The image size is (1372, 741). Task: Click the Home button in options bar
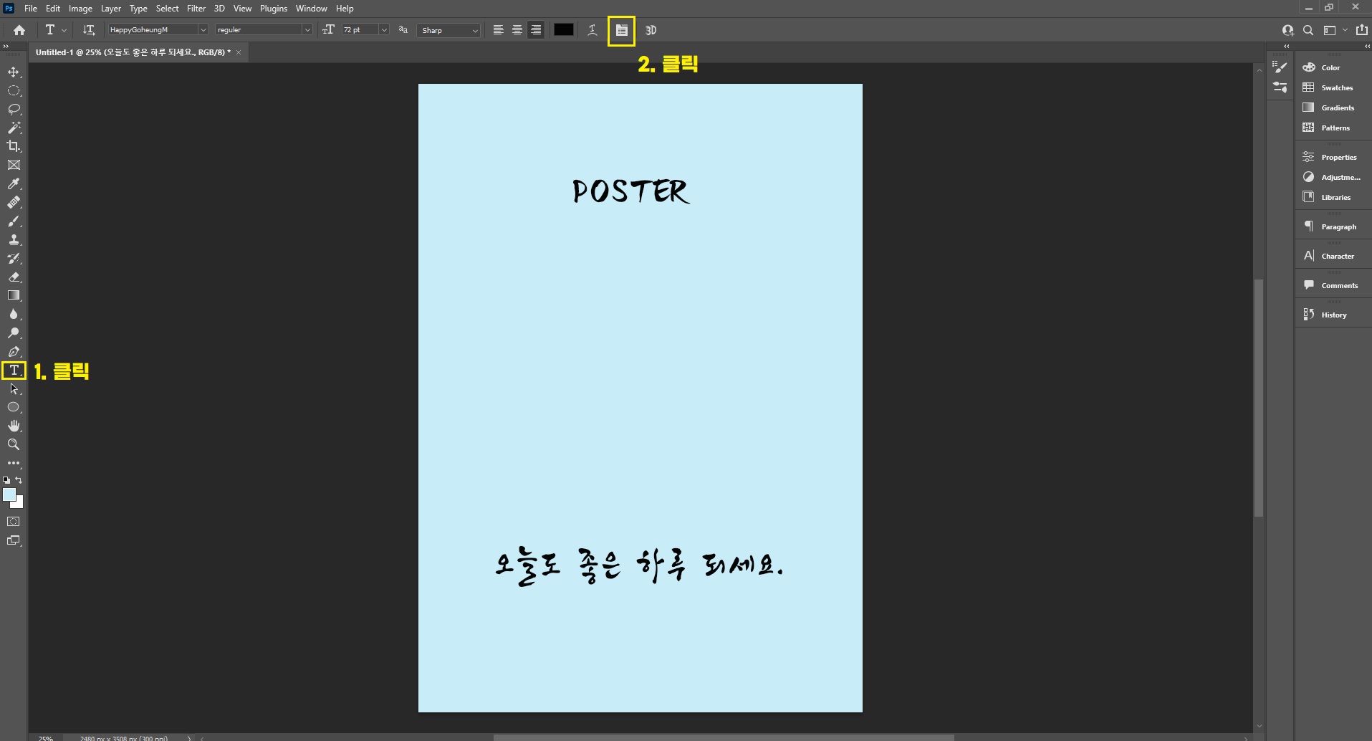pos(19,30)
